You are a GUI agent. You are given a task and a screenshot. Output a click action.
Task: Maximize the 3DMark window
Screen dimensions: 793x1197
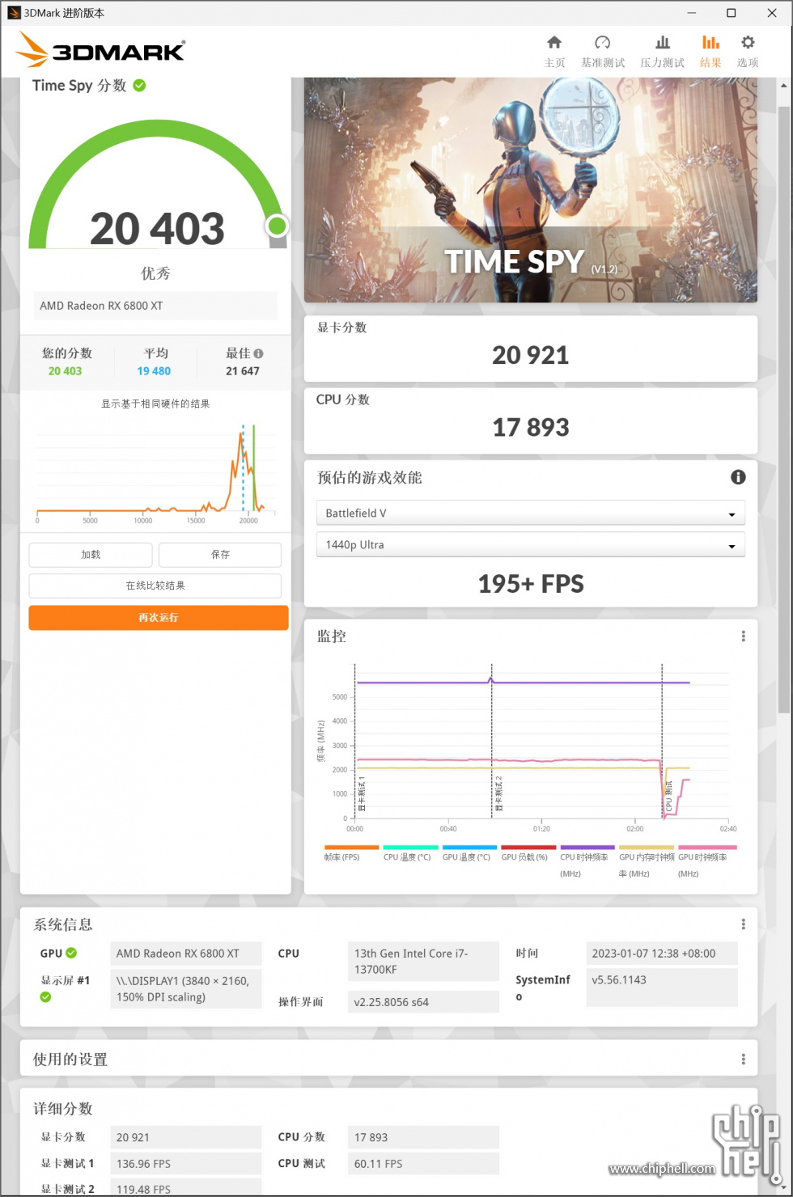point(731,13)
